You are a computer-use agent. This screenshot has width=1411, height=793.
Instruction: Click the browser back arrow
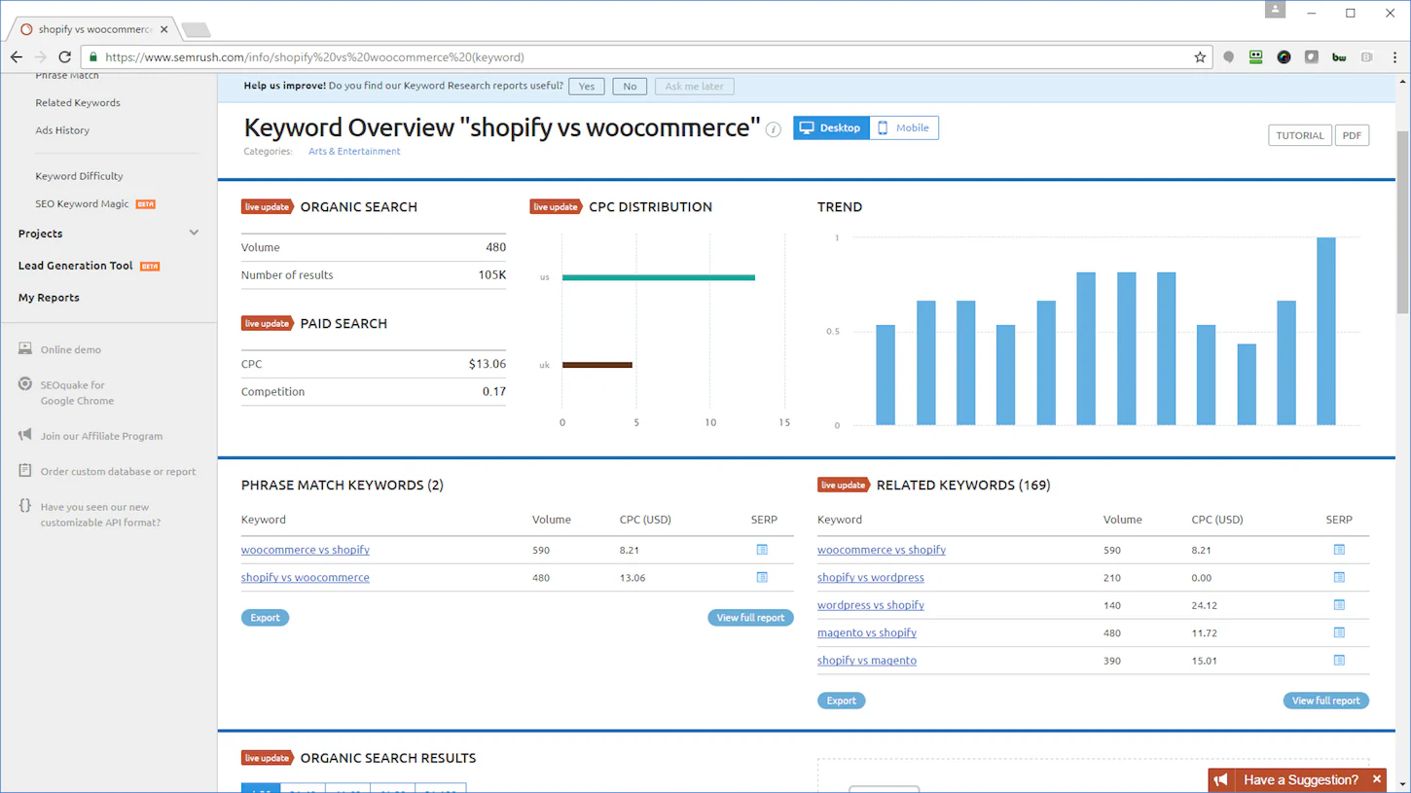pos(17,57)
